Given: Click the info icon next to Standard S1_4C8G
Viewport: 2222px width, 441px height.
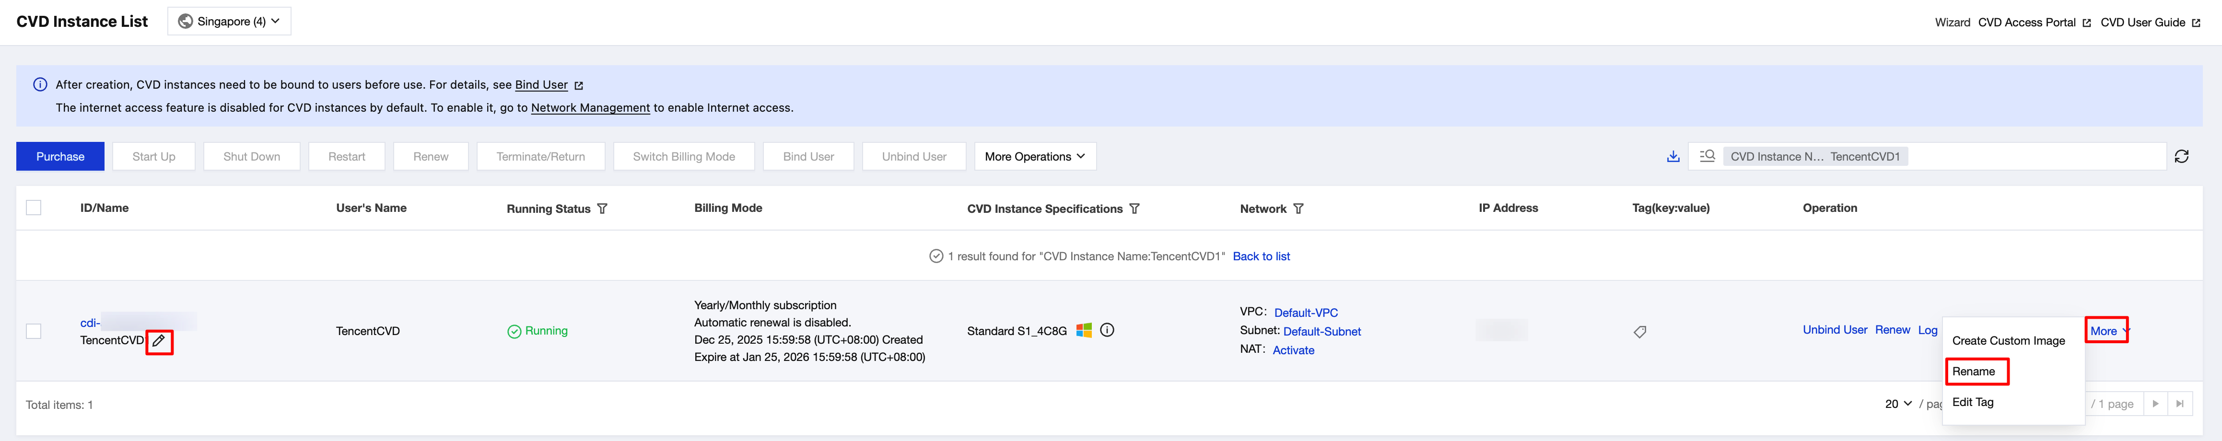Looking at the screenshot, I should click(x=1107, y=331).
